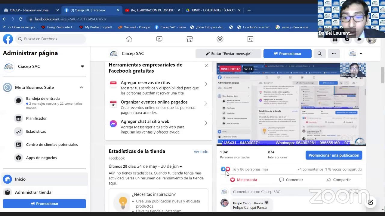Screen dimensions: 385x216
Task: Close the CIACEP Educación en Línea tab
Action: [57, 10]
